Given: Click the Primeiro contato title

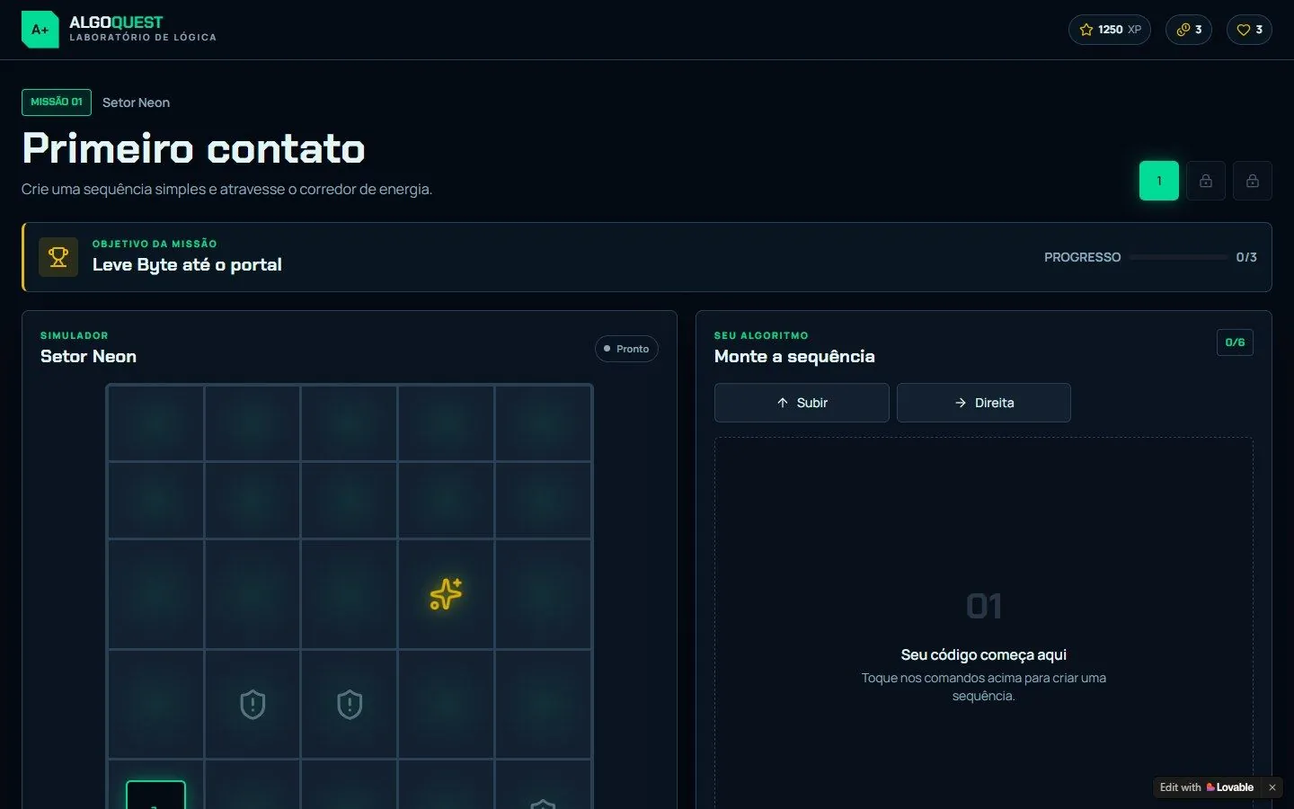Looking at the screenshot, I should 193,148.
